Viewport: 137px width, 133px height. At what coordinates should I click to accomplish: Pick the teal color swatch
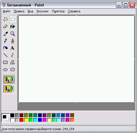pyautogui.click(x=35, y=115)
